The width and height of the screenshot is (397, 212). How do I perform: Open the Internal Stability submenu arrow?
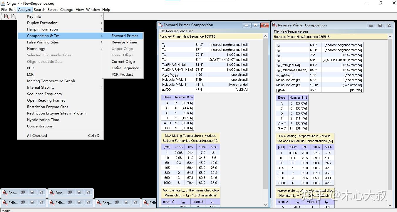tap(101, 88)
